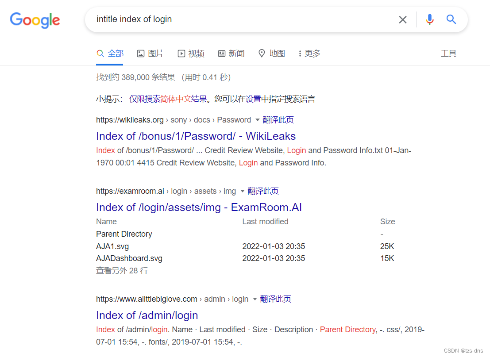Open Index of /bonus/1/Password/ WikiLeaks result
The height and width of the screenshot is (357, 490).
coord(196,136)
